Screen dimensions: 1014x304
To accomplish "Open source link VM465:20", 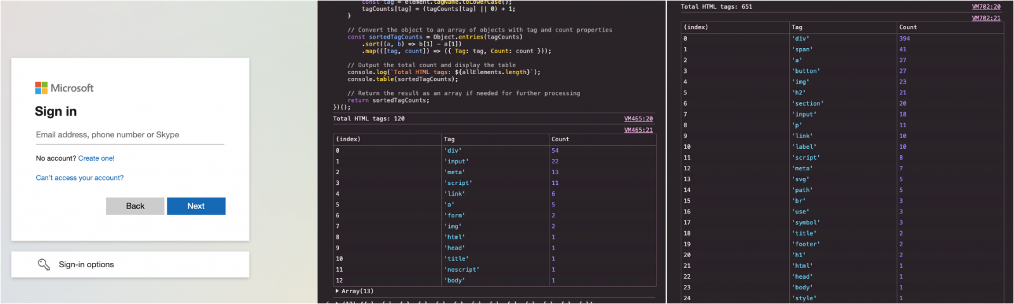I will [638, 118].
